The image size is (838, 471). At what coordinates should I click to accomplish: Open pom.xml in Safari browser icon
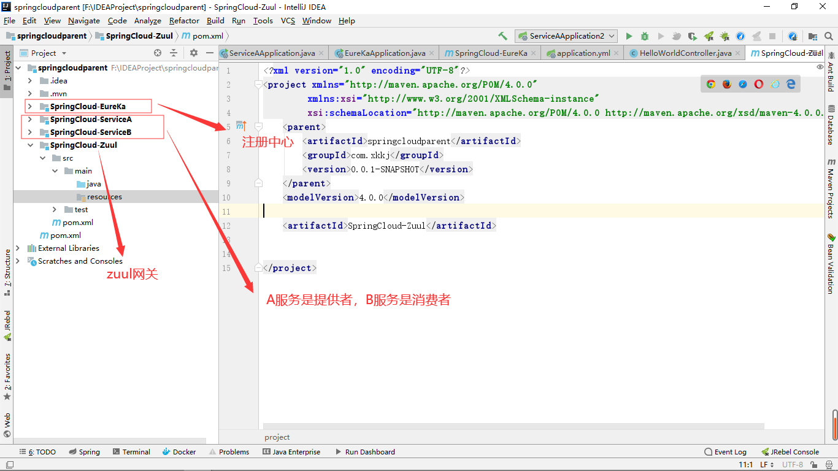pyautogui.click(x=743, y=84)
